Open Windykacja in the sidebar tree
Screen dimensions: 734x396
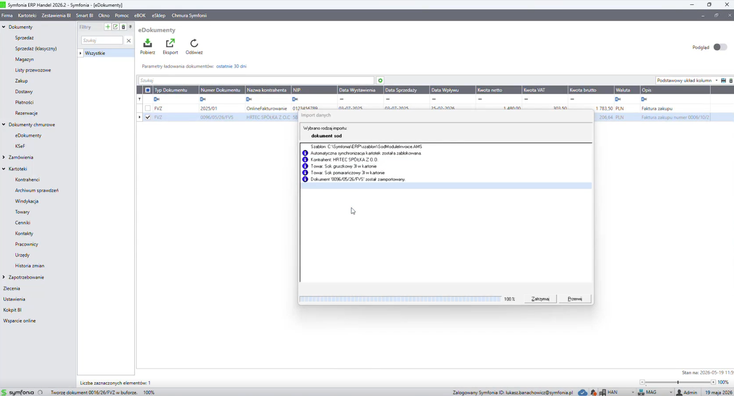27,201
